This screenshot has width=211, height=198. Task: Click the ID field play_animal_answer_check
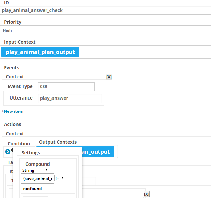coord(106,10)
